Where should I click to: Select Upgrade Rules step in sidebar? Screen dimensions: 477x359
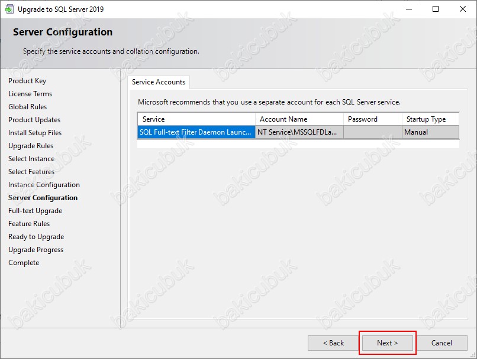pos(31,146)
